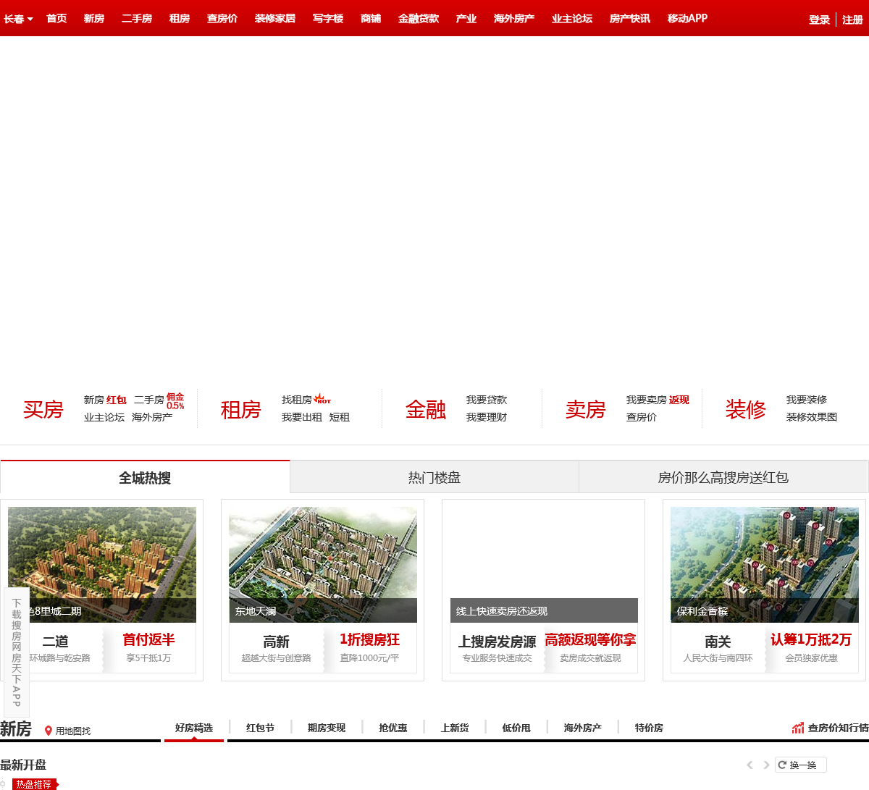
Task: Go to next 最新开盘 page arrow
Action: 766,765
